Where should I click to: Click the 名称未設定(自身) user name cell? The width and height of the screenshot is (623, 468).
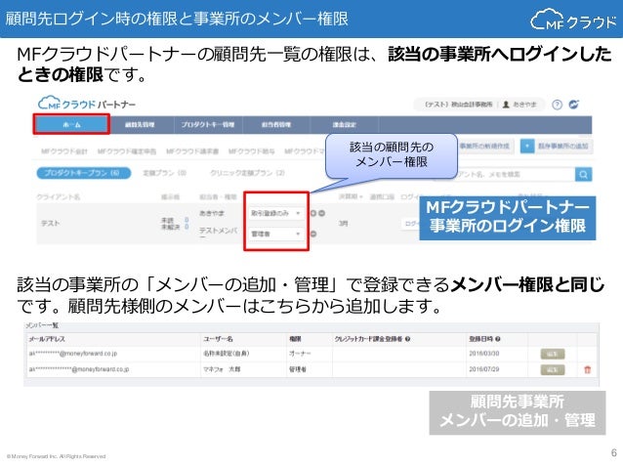click(x=227, y=354)
